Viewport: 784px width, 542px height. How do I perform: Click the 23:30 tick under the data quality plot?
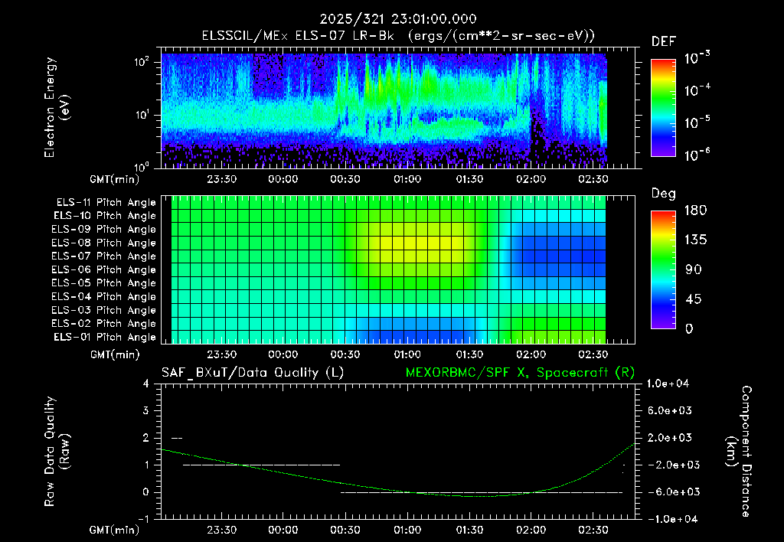(x=221, y=530)
